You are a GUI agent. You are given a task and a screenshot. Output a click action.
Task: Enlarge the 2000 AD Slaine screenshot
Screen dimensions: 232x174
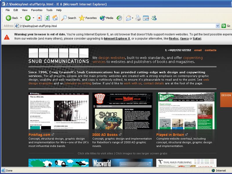(x=122, y=111)
